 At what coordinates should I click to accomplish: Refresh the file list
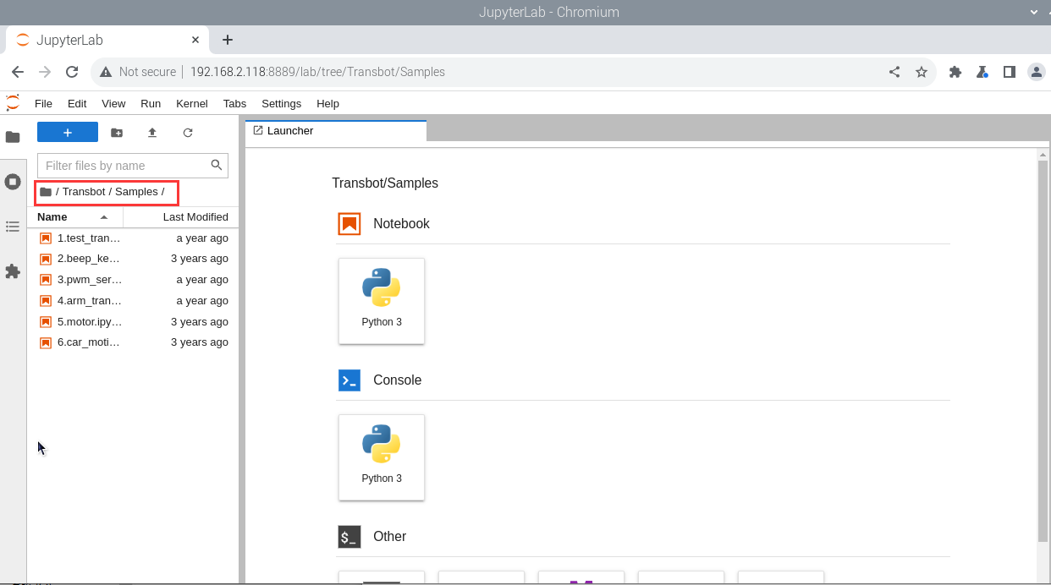[188, 133]
